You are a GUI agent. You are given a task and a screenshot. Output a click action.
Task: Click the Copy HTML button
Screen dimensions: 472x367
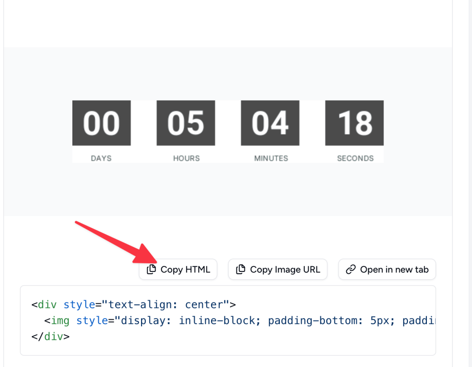coord(178,269)
